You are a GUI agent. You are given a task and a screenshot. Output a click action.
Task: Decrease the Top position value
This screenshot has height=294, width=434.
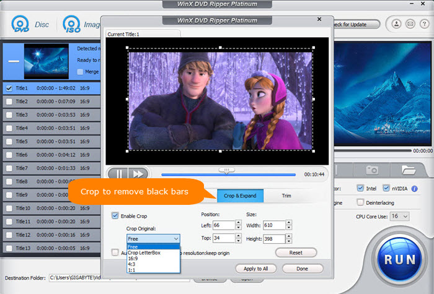tap(238, 241)
